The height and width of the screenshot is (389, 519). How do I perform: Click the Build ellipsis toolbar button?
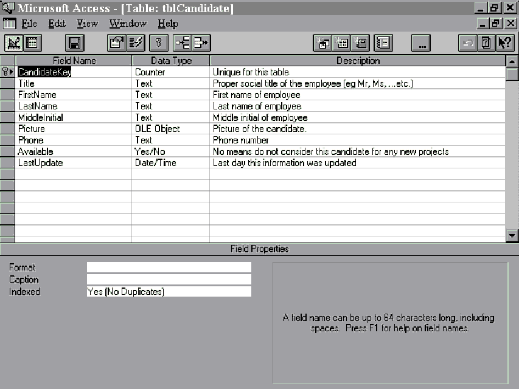point(421,43)
